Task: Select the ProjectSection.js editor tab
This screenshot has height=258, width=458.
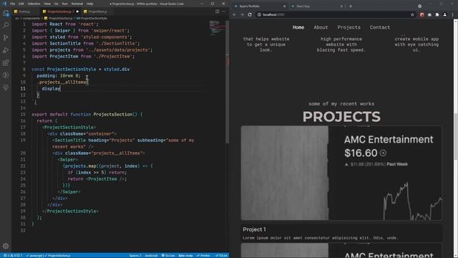Action: tap(59, 11)
